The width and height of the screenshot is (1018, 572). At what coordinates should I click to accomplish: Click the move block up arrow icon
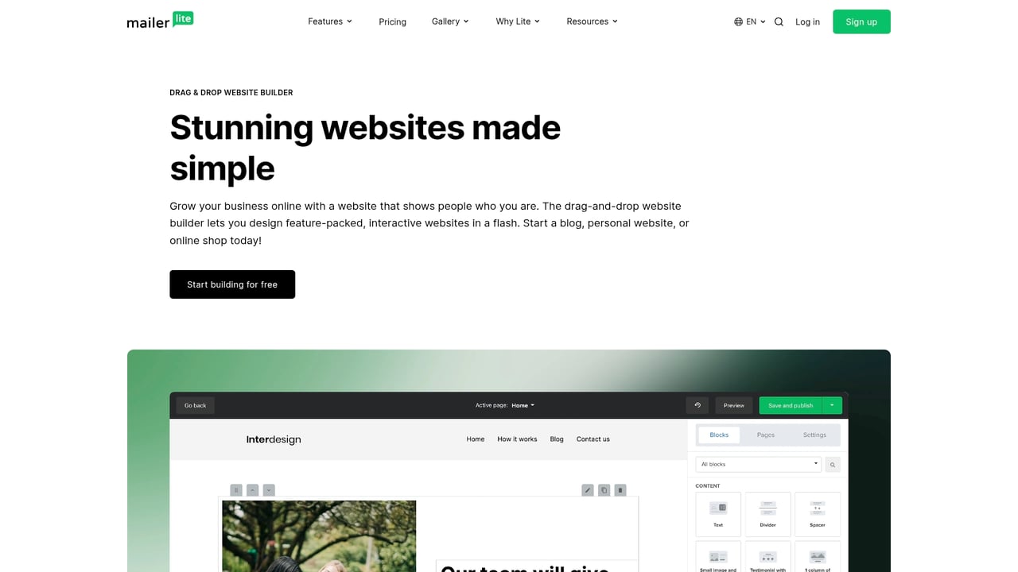pyautogui.click(x=252, y=490)
